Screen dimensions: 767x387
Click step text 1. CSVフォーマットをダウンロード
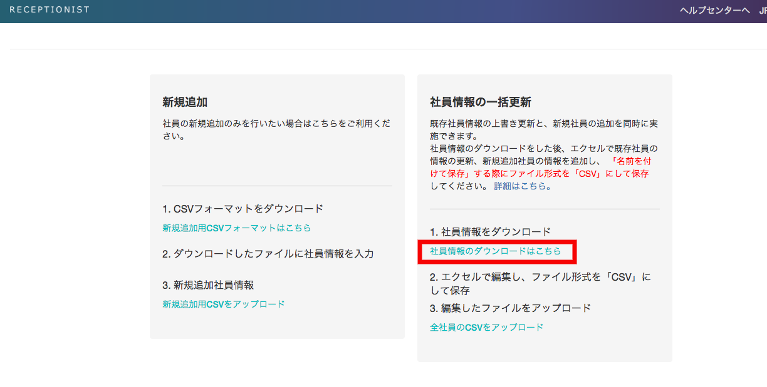243,209
